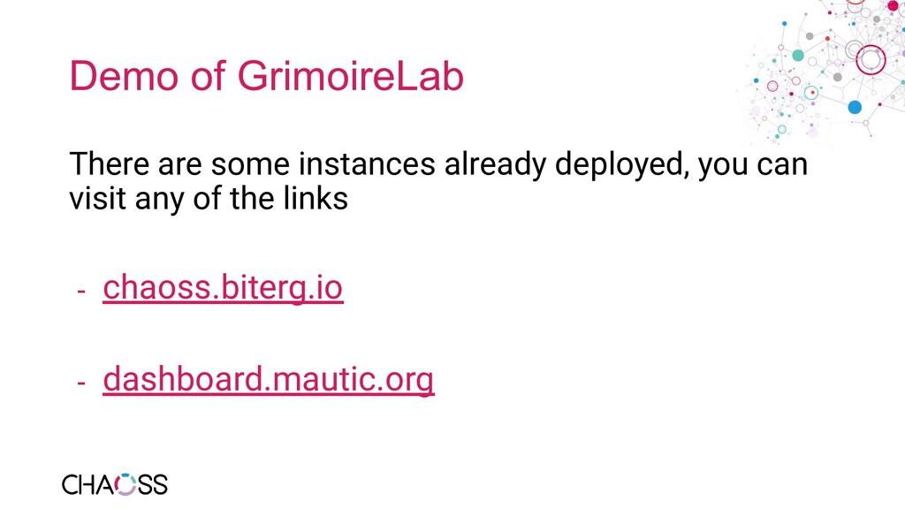Viewport: 905px width, 509px height.
Task: Click the word "instances" in the body text
Action: click(x=367, y=163)
